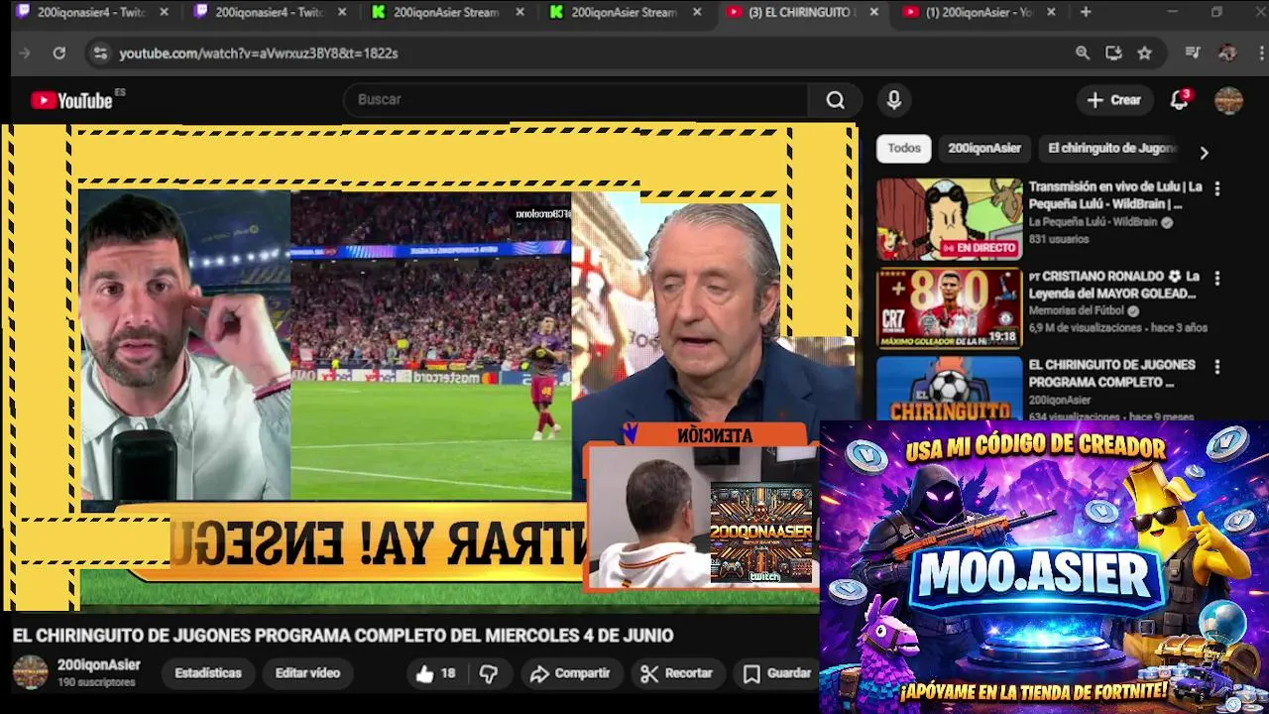Click the magnifier search button
This screenshot has height=714, width=1269.
coord(835,100)
